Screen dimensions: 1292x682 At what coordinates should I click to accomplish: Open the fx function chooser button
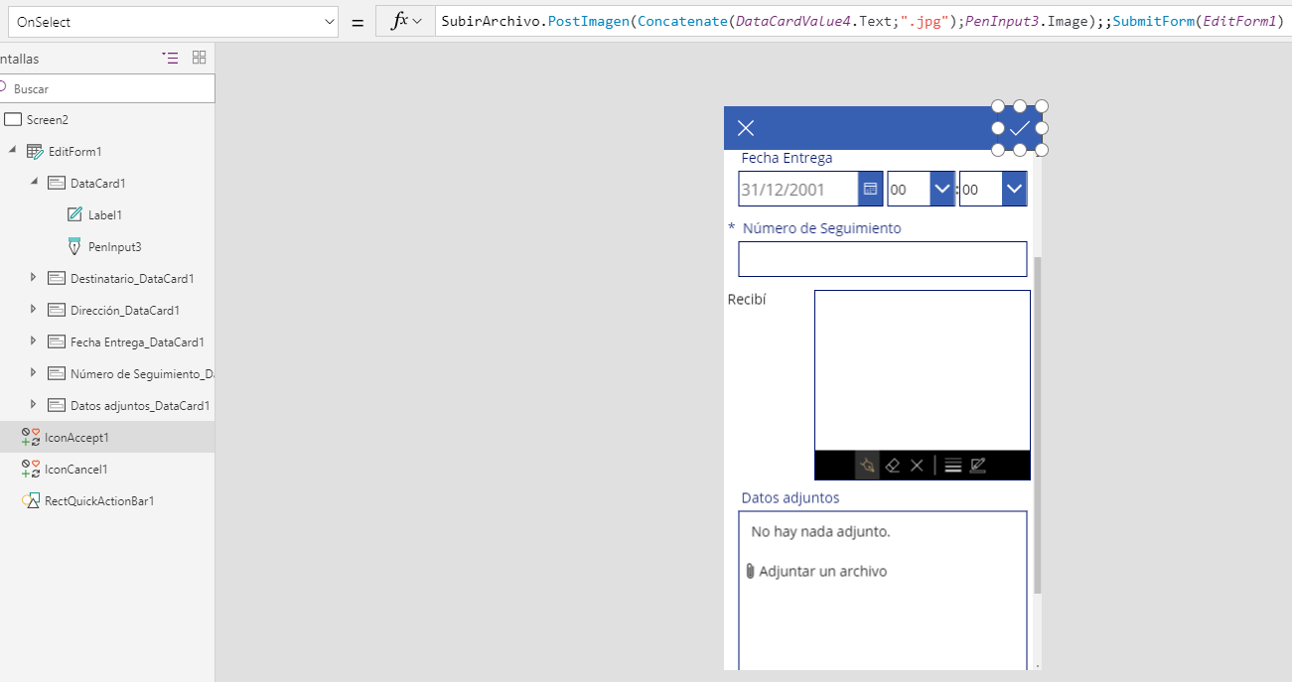[x=405, y=21]
